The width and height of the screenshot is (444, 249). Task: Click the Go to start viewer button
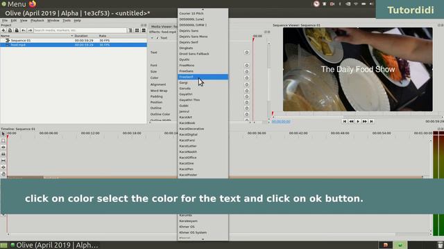point(344,121)
